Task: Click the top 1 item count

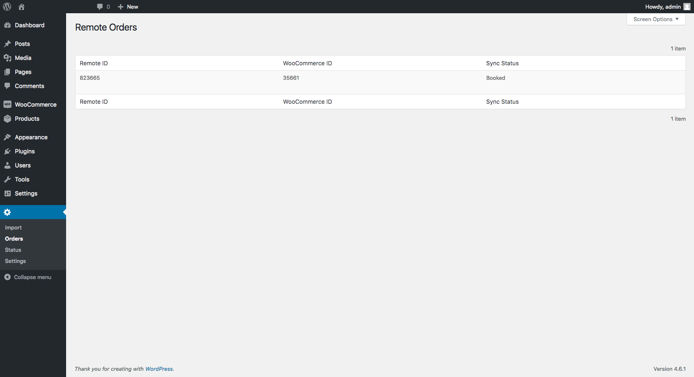Action: click(678, 48)
